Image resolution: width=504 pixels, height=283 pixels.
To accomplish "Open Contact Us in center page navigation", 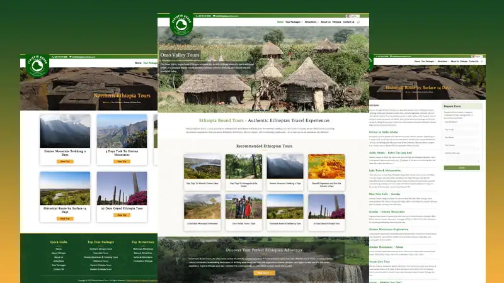I will pyautogui.click(x=348, y=22).
